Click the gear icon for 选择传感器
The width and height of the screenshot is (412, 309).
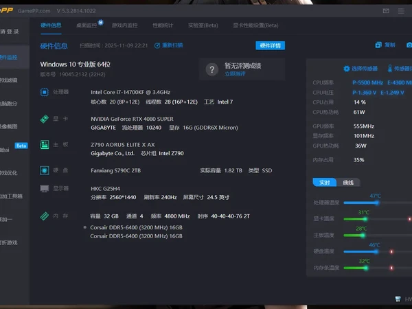tap(347, 69)
